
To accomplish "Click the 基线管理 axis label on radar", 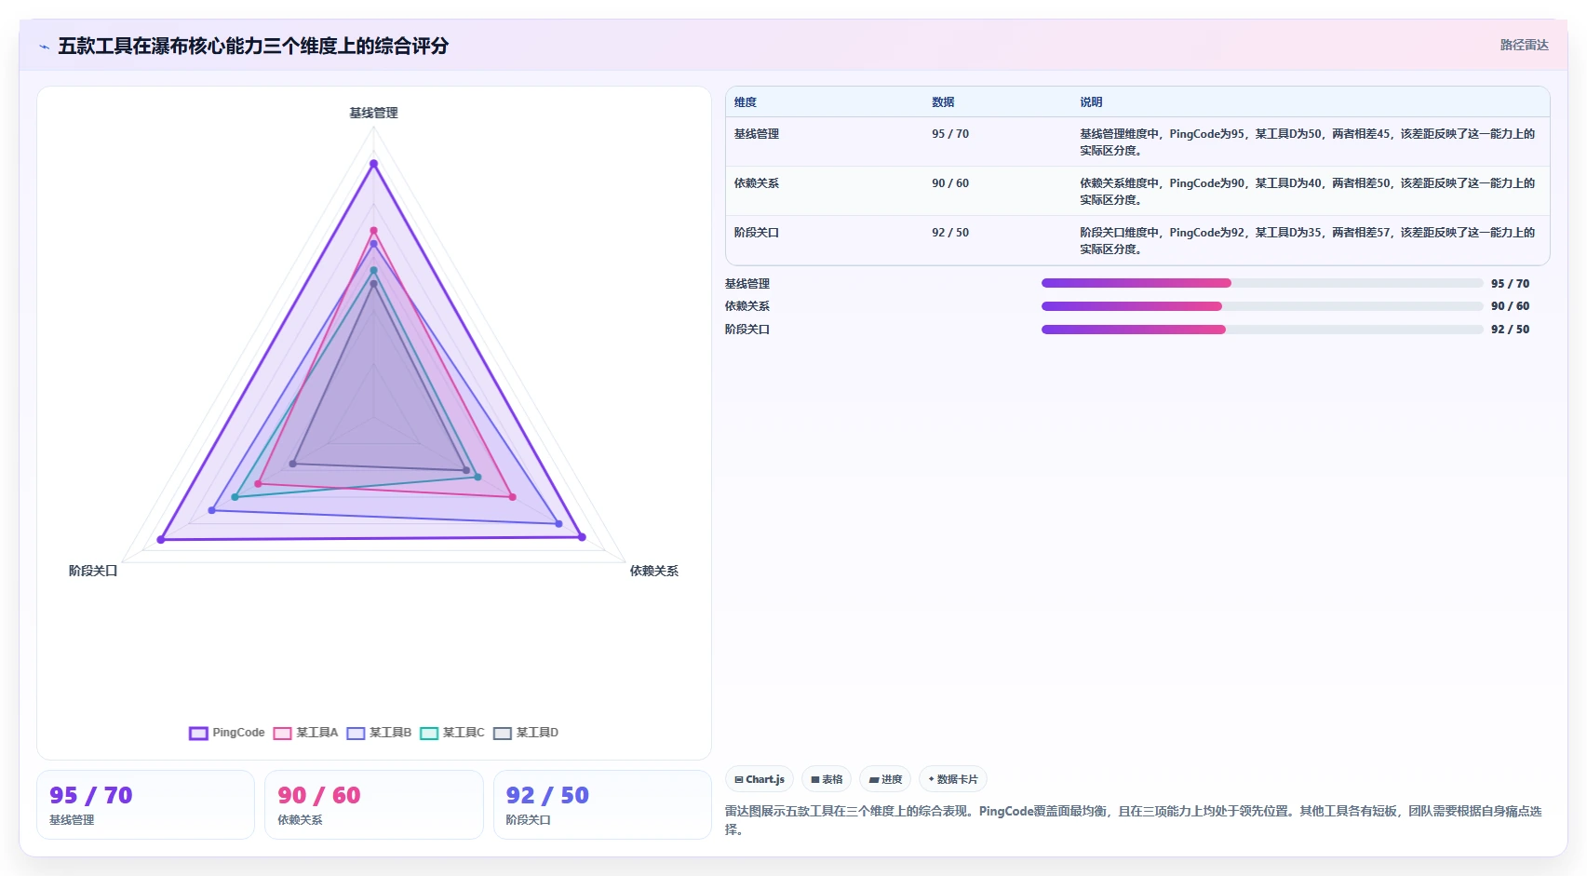I will pos(373,113).
